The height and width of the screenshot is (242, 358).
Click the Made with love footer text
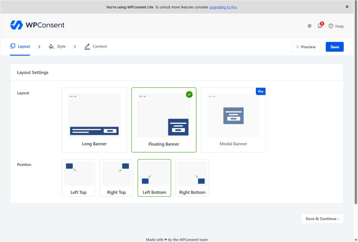[x=177, y=240]
